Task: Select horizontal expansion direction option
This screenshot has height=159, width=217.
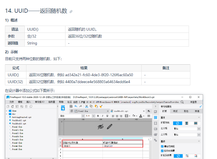Action: coord(196,123)
